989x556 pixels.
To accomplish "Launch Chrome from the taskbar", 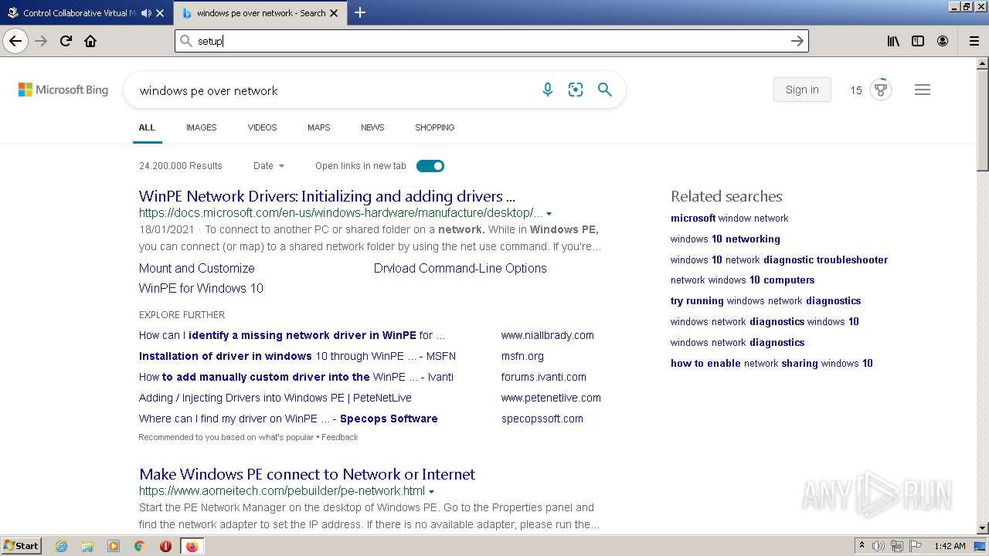I will (x=139, y=546).
